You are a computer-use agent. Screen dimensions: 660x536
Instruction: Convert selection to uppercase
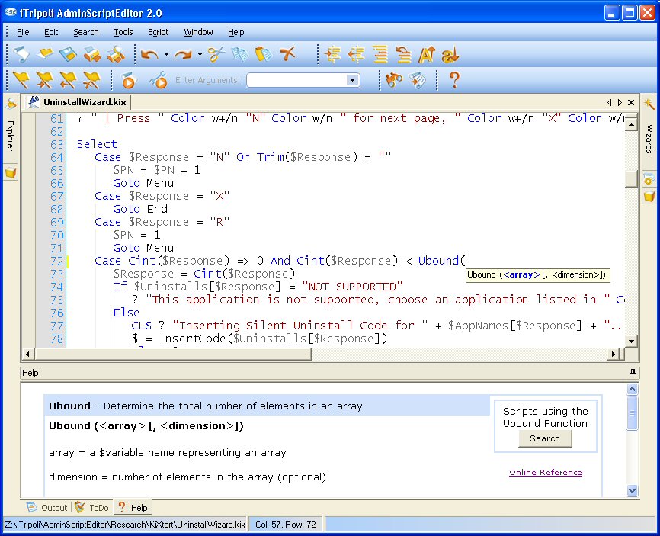point(426,54)
